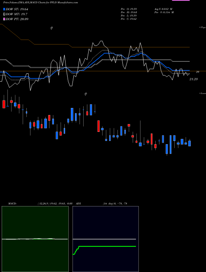Select the 'DOW MT: 19.7' legend text

[x=16, y=14]
